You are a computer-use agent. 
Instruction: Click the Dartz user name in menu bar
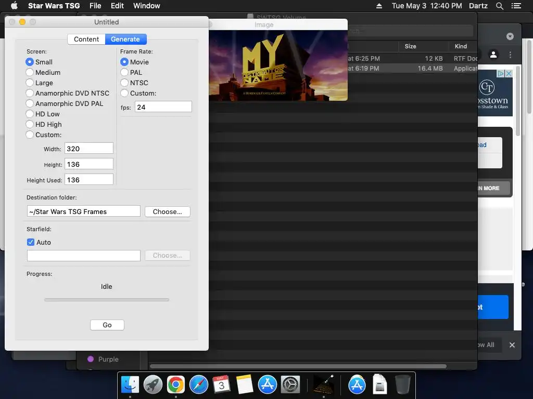coord(478,6)
